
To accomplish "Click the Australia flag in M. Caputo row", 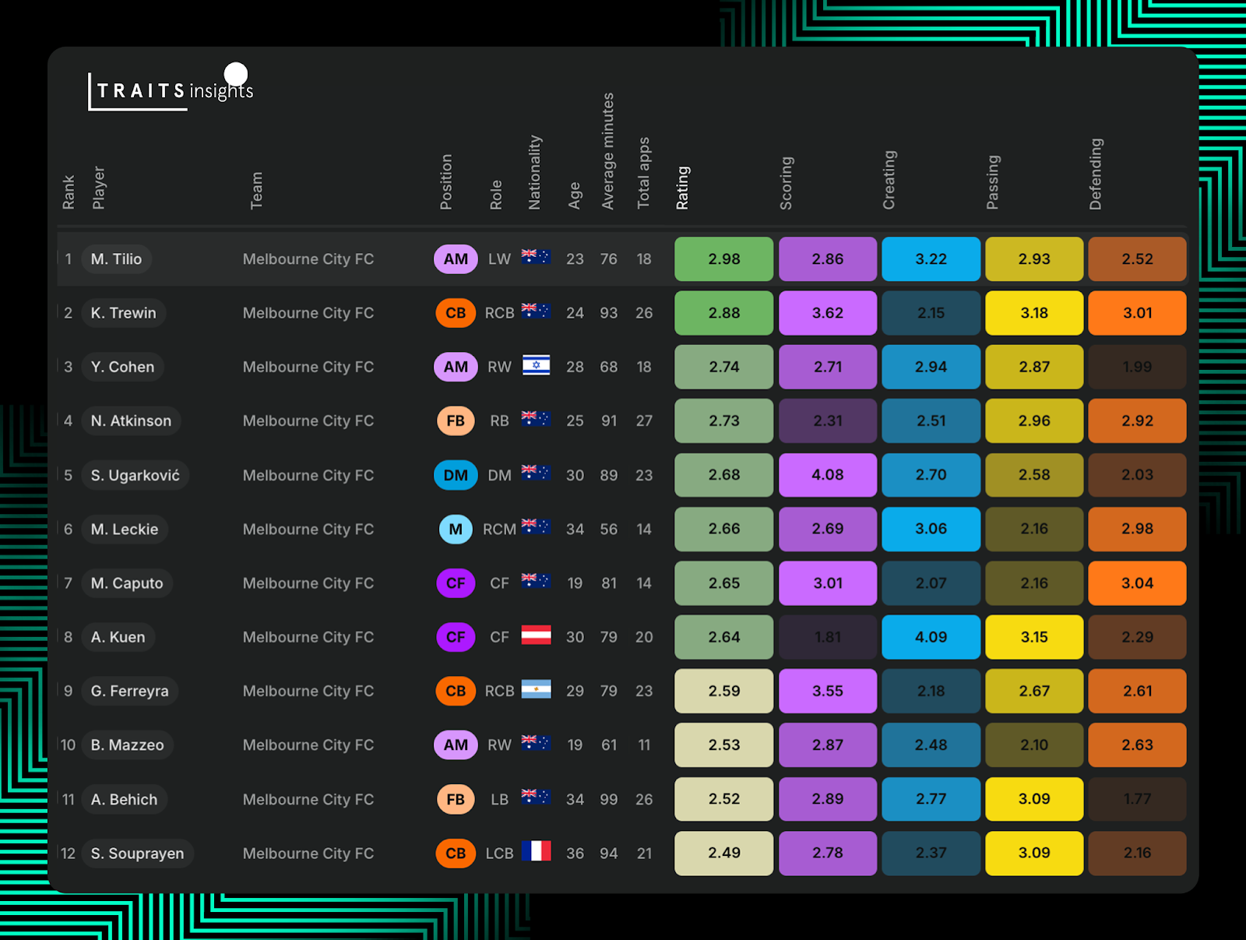I will pos(536,581).
